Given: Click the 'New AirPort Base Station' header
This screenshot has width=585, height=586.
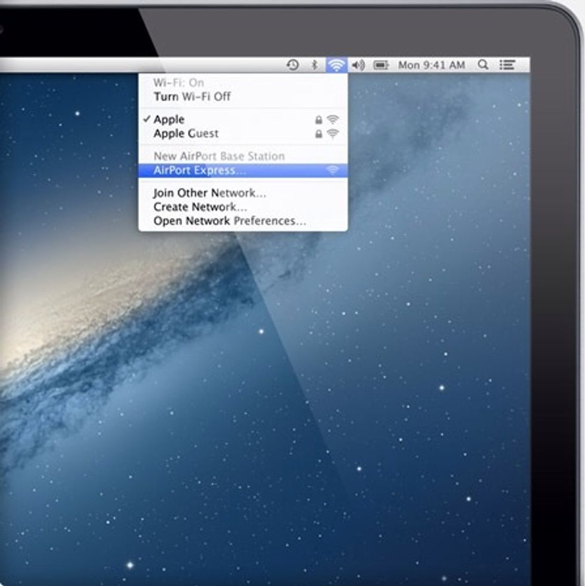Looking at the screenshot, I should click(219, 156).
